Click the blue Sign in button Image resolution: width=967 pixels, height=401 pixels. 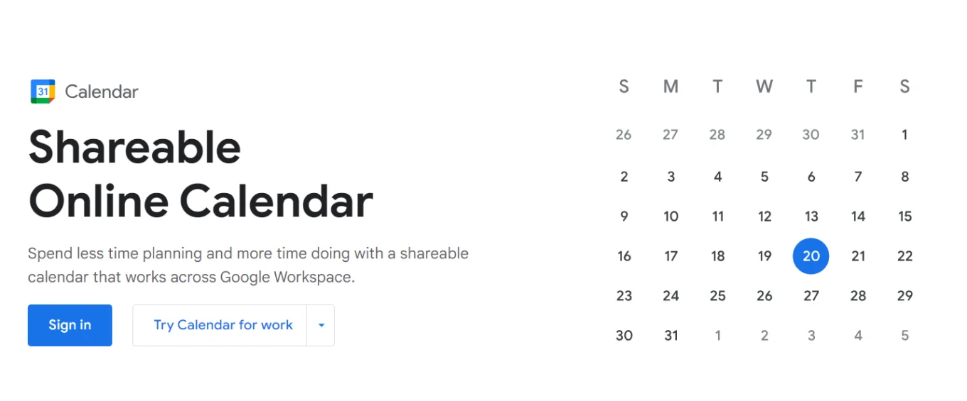70,325
